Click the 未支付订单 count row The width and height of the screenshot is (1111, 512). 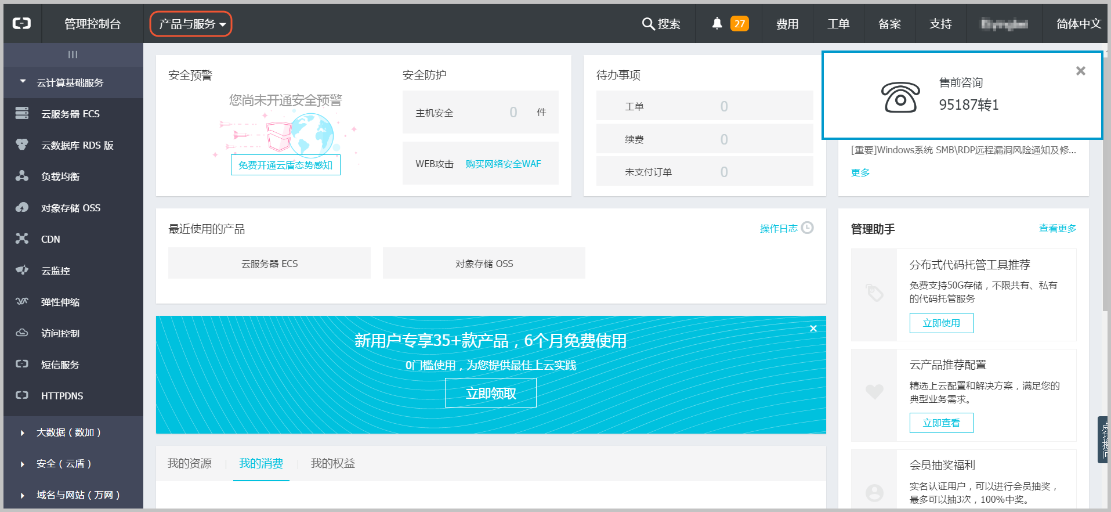tap(704, 171)
